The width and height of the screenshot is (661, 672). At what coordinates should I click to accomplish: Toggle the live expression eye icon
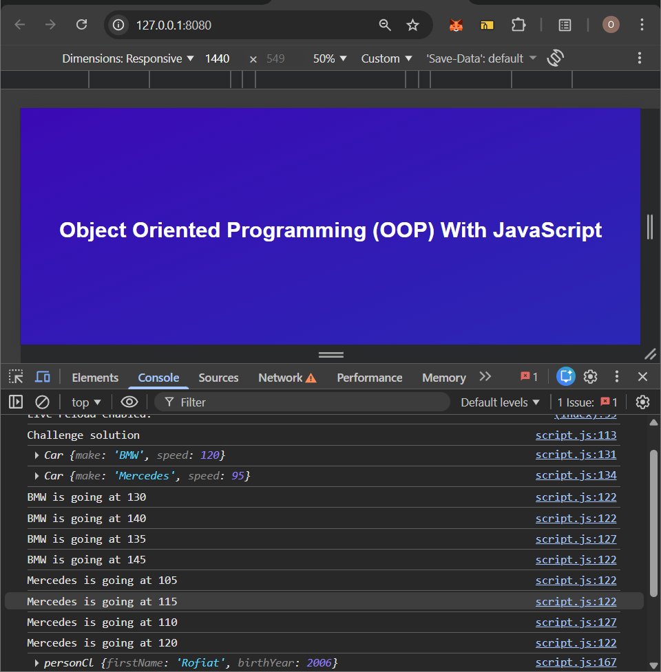pyautogui.click(x=129, y=402)
